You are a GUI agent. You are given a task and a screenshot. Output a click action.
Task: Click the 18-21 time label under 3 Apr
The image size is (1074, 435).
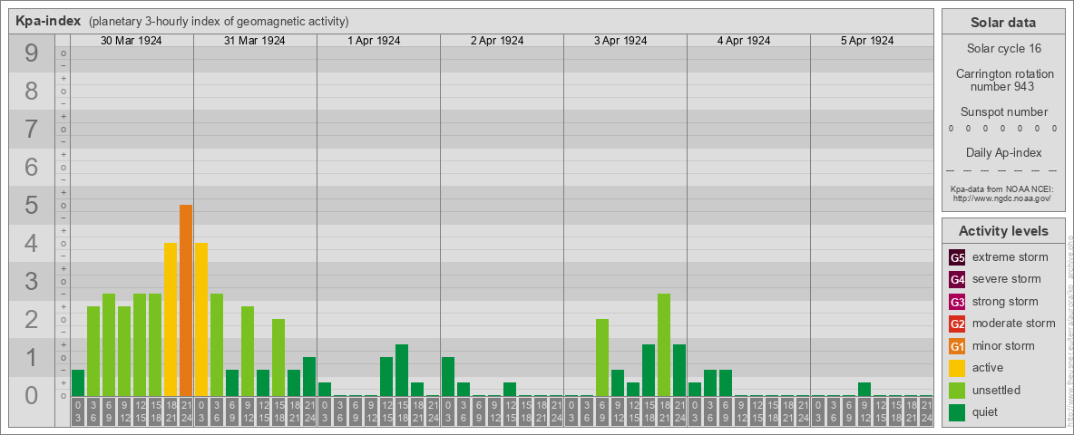tap(664, 412)
